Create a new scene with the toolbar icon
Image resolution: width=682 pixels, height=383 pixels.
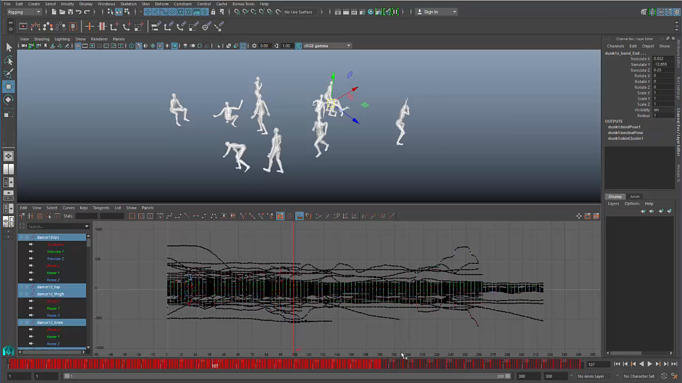click(x=54, y=12)
